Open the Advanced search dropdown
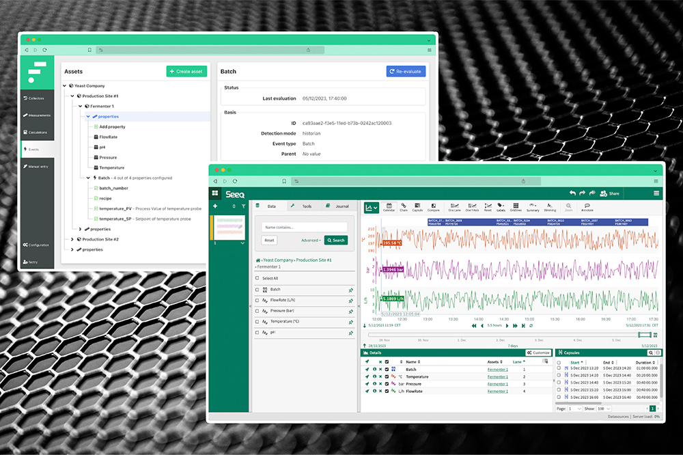 311,240
